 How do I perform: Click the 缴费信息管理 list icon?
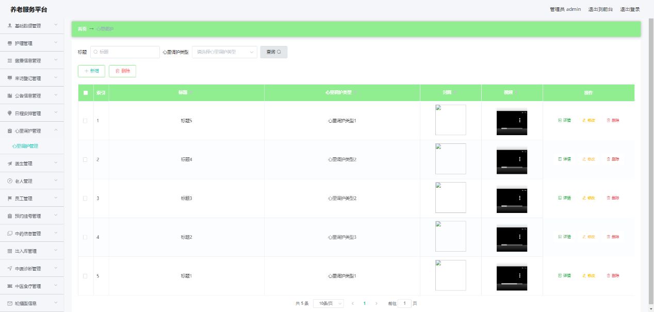pyautogui.click(x=10, y=61)
